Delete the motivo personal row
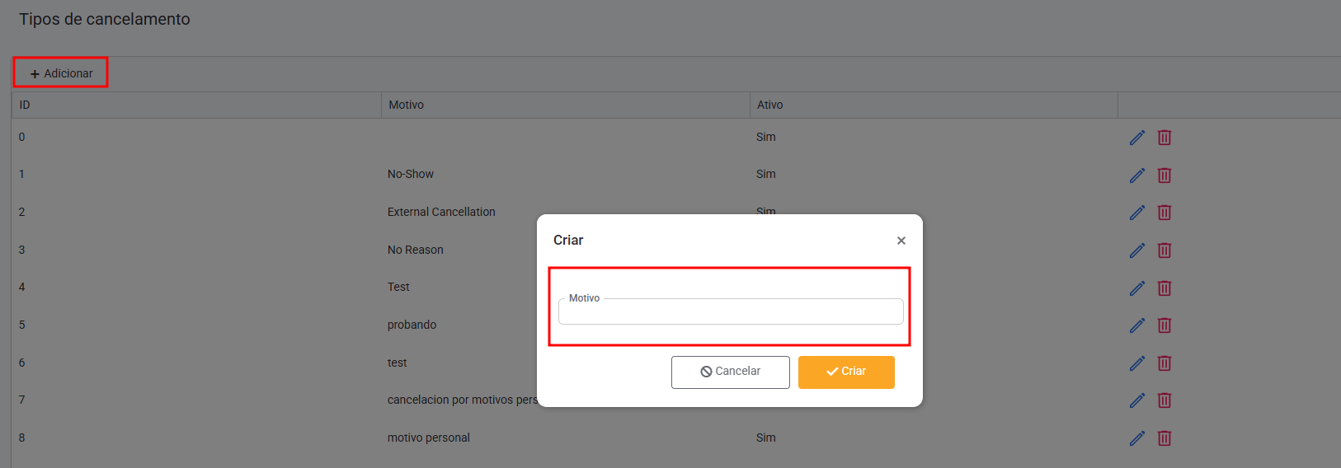1341x468 pixels. click(1164, 438)
